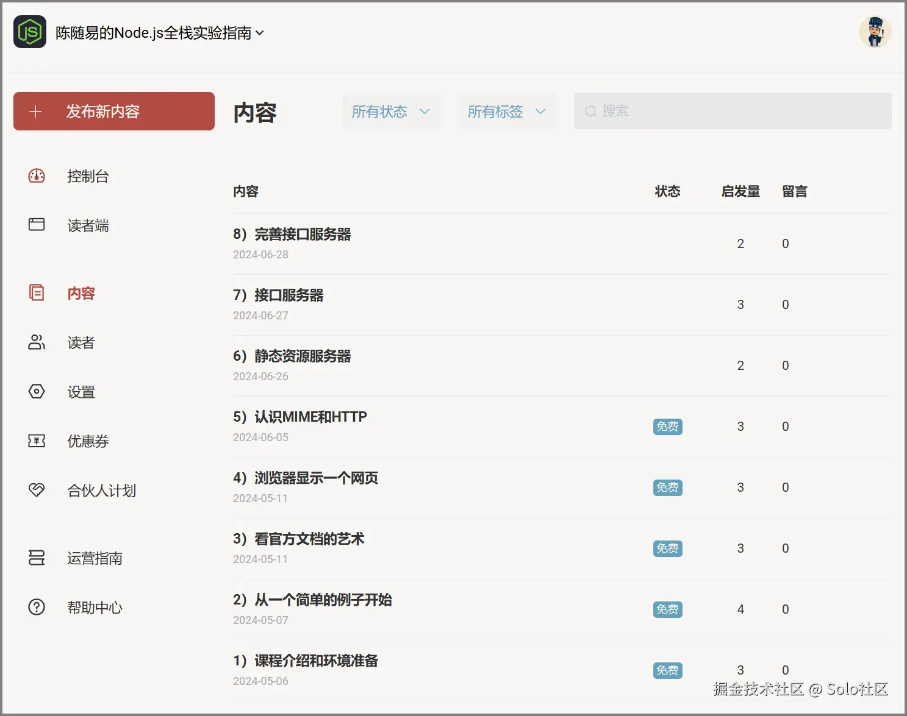Viewport: 907px width, 716px height.
Task: Click the date 2024-06-26
Action: [x=260, y=377]
